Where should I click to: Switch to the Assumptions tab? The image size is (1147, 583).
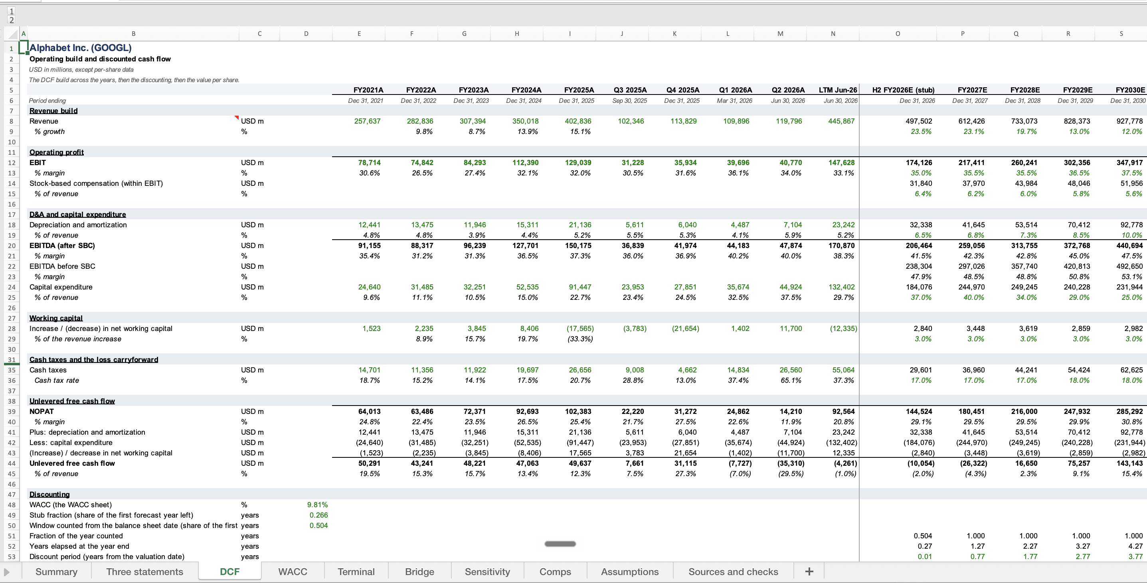(x=630, y=571)
